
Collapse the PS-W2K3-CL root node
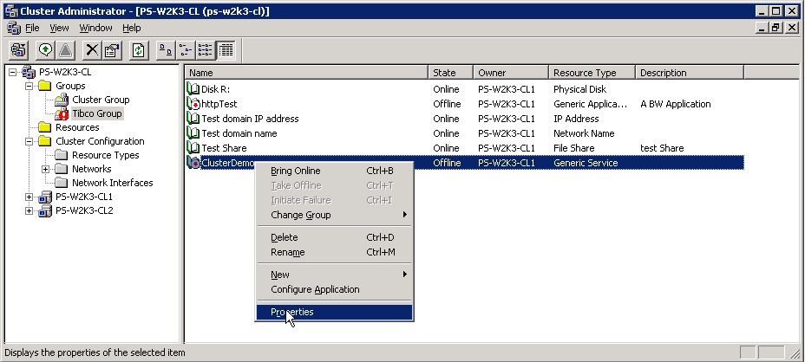(13, 72)
